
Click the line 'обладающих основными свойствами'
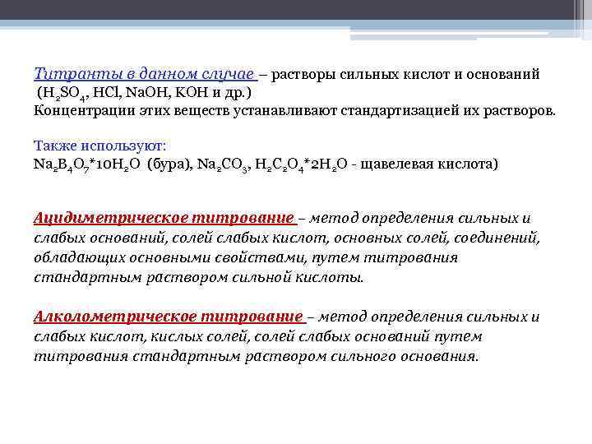(x=246, y=258)
